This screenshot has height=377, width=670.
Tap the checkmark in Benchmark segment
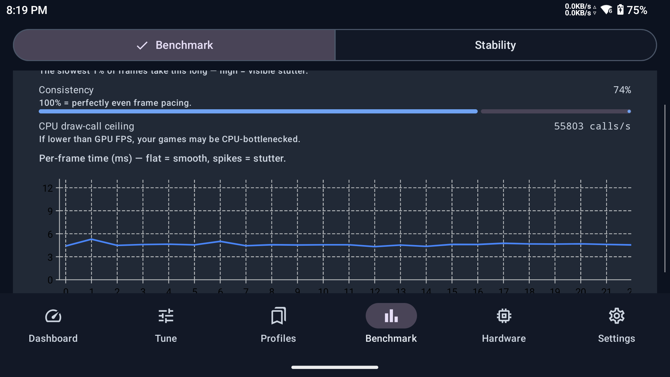click(142, 45)
